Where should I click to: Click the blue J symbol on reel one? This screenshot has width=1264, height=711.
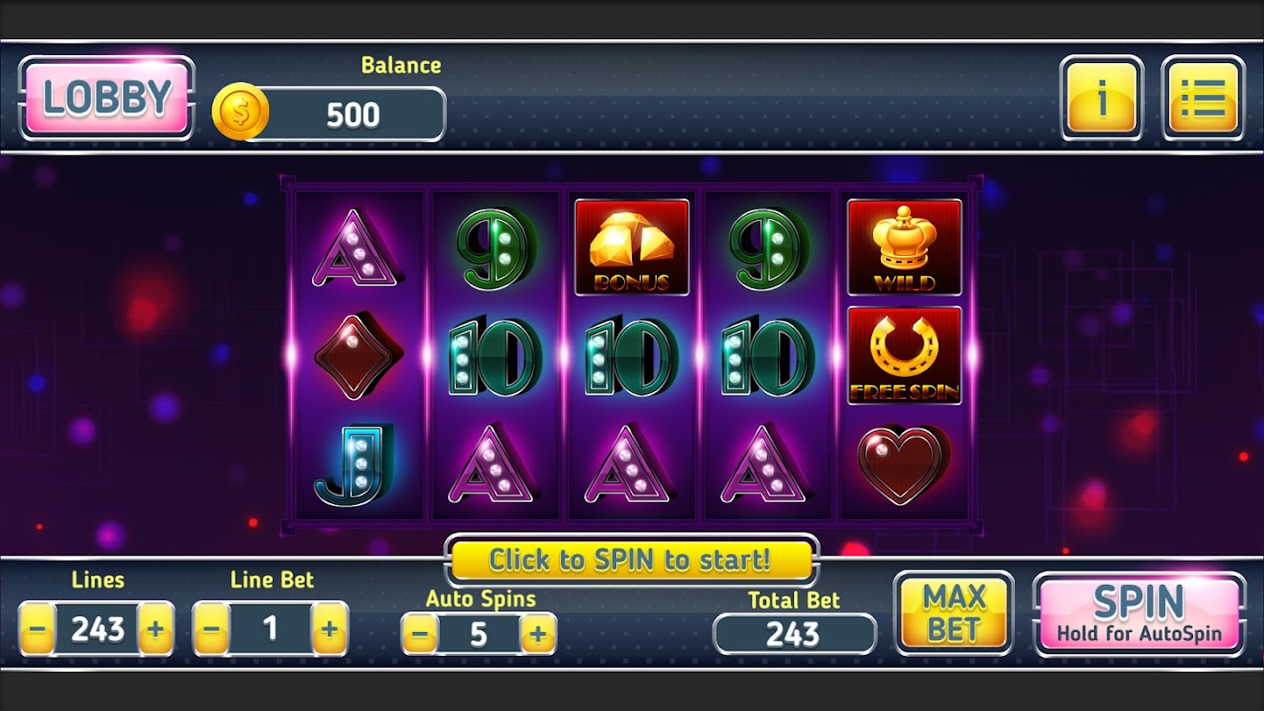pos(354,465)
